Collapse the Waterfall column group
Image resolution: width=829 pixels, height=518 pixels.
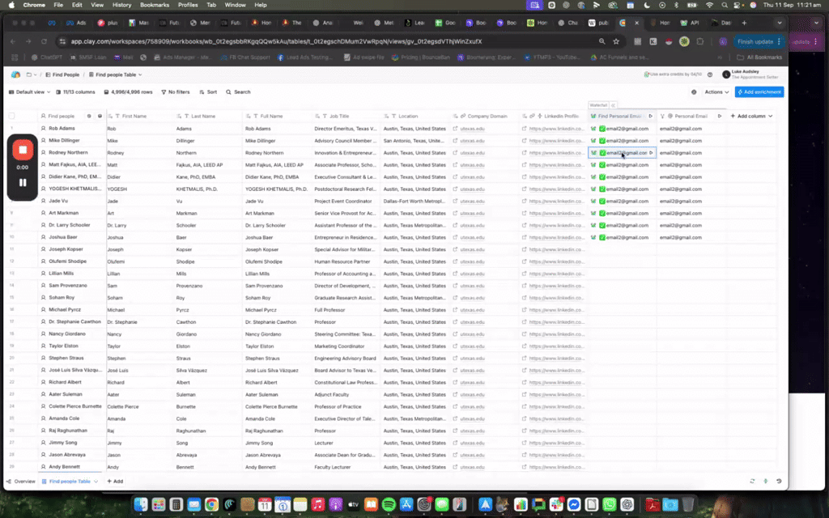(x=614, y=105)
